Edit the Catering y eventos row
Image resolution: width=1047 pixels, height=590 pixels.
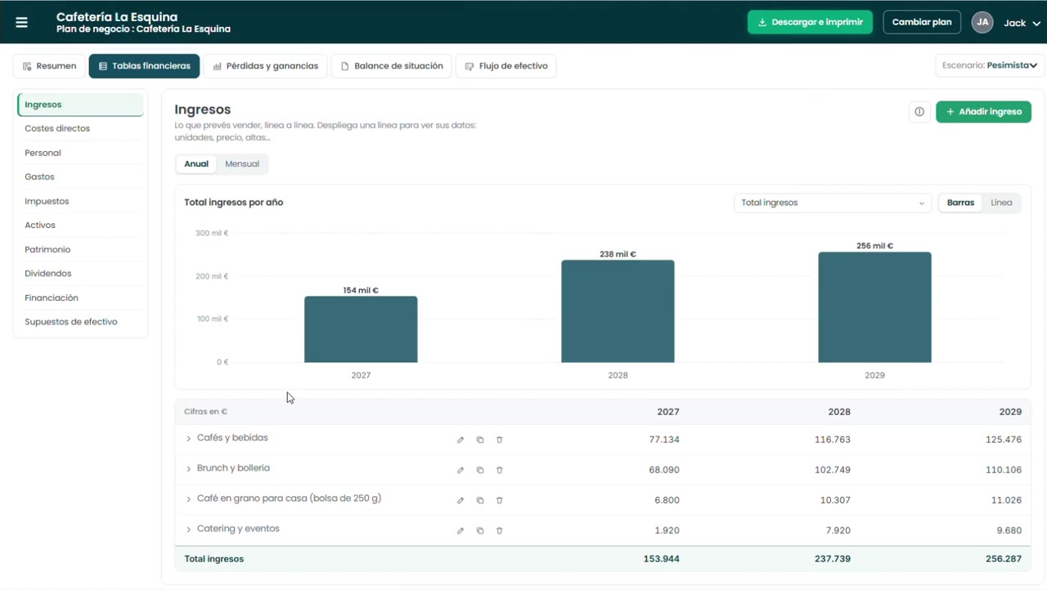click(461, 530)
